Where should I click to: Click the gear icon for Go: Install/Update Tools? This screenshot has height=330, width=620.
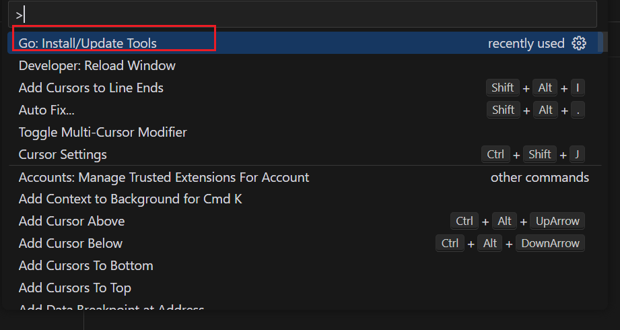[578, 43]
